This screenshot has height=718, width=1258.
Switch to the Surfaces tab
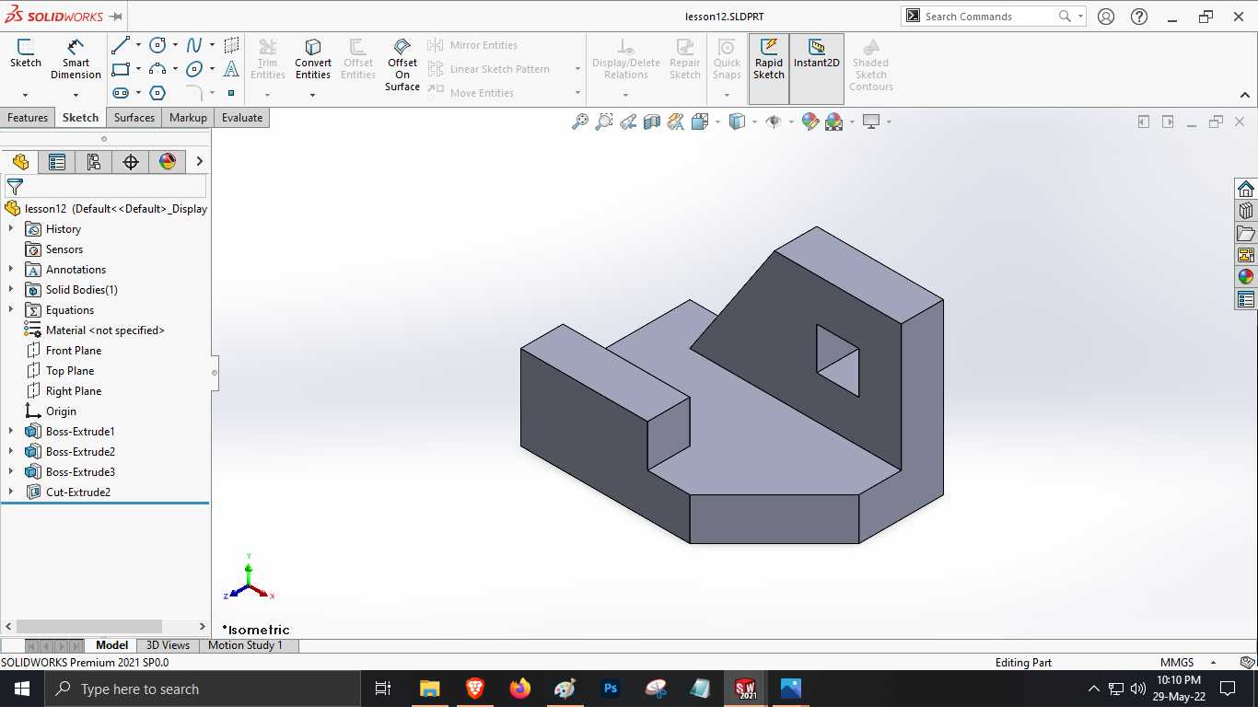point(134,118)
